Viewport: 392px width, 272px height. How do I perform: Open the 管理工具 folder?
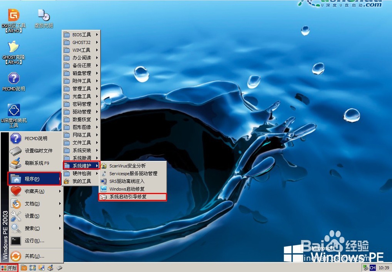coord(81,89)
